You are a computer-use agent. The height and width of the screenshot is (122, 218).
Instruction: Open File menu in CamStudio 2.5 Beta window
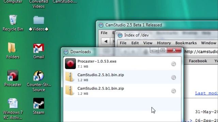(x=104, y=33)
